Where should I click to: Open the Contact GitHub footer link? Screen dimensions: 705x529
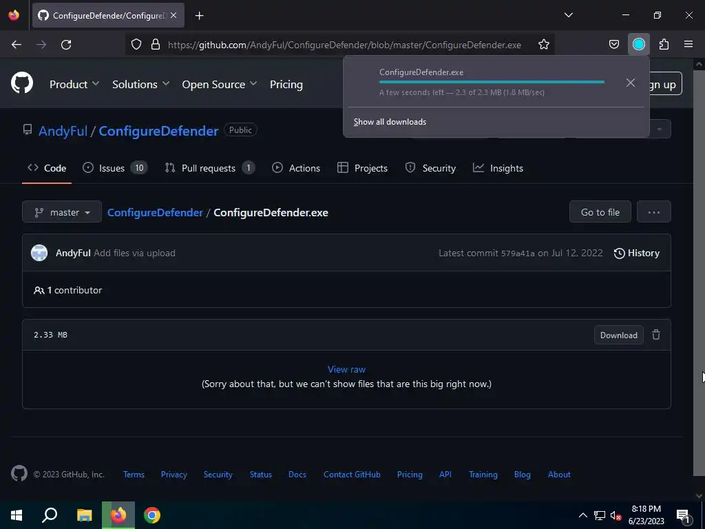click(352, 474)
